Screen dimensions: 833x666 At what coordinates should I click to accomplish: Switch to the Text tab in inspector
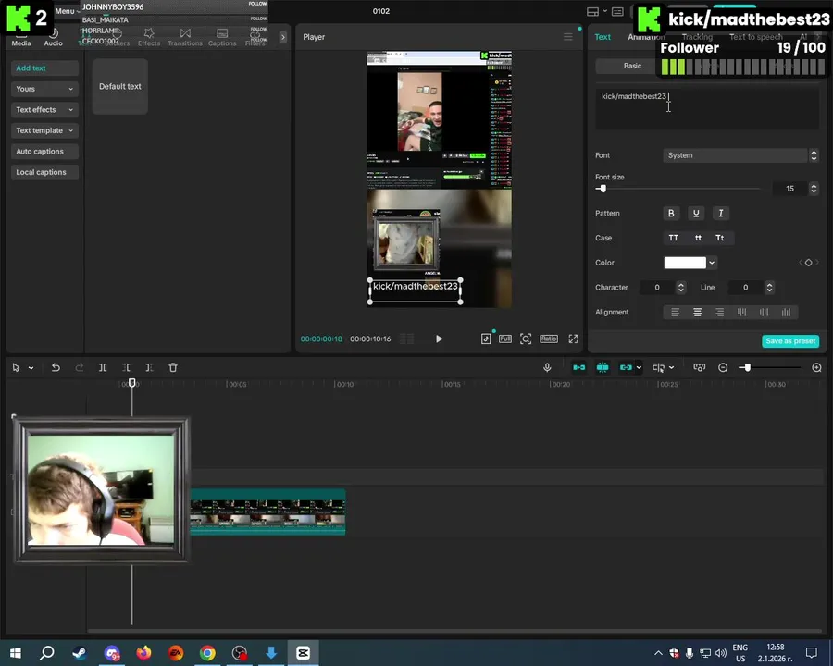tap(603, 37)
